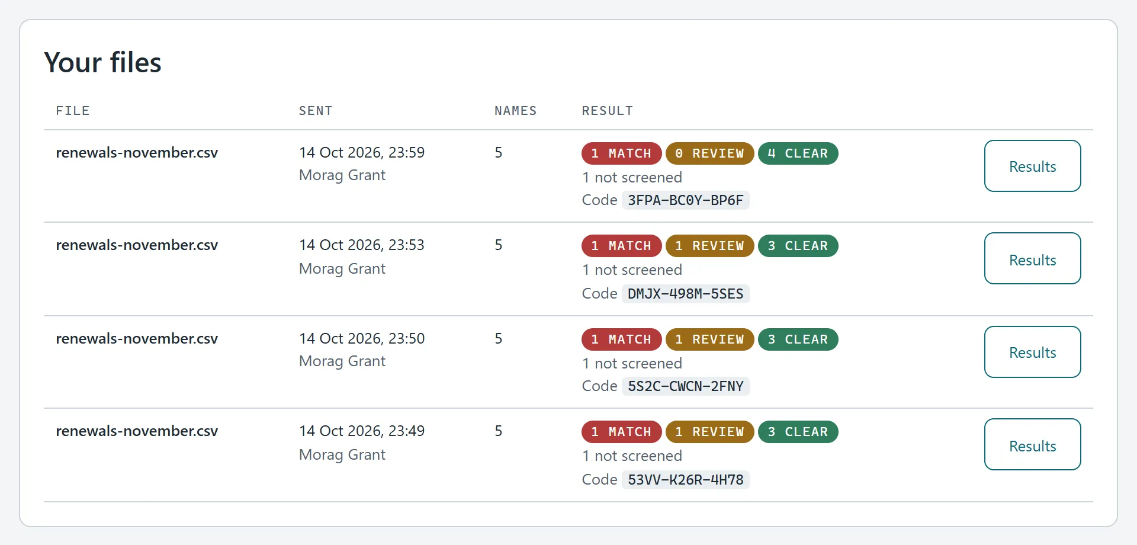The height and width of the screenshot is (545, 1137).
Task: Click the timestamp '14 Oct 2026, 23:59'
Action: tap(362, 152)
